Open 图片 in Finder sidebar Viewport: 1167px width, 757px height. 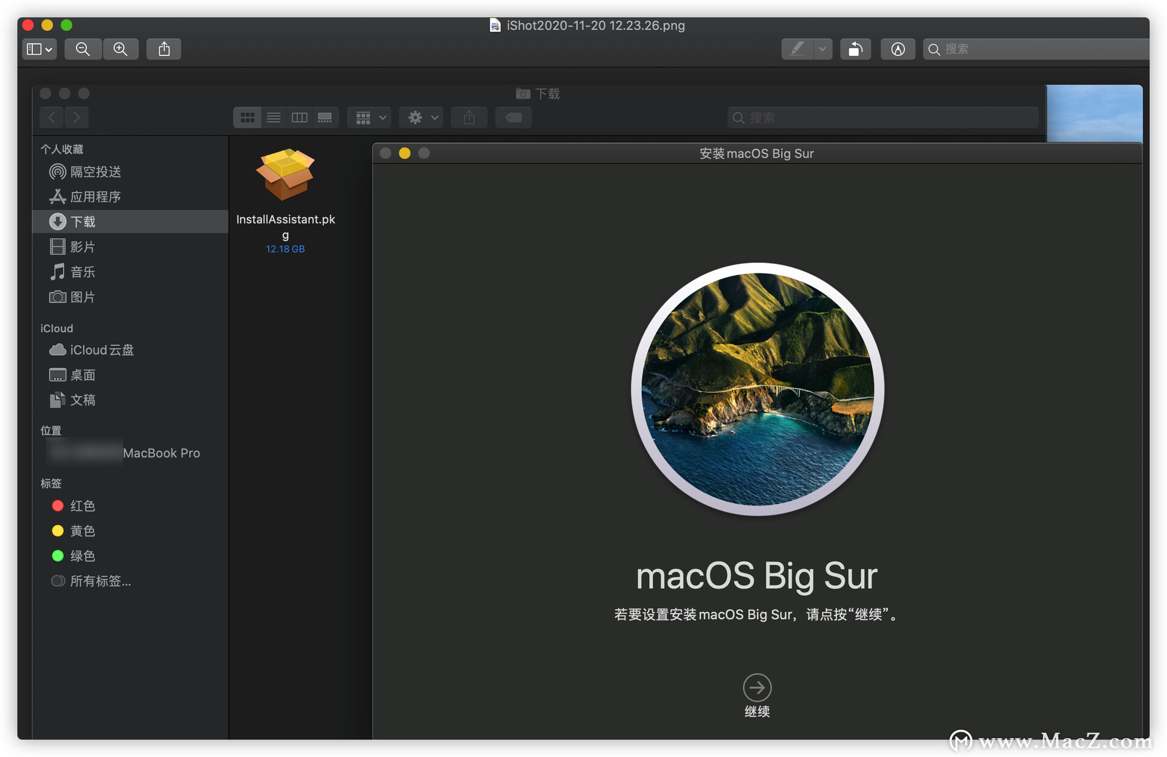pyautogui.click(x=130, y=296)
